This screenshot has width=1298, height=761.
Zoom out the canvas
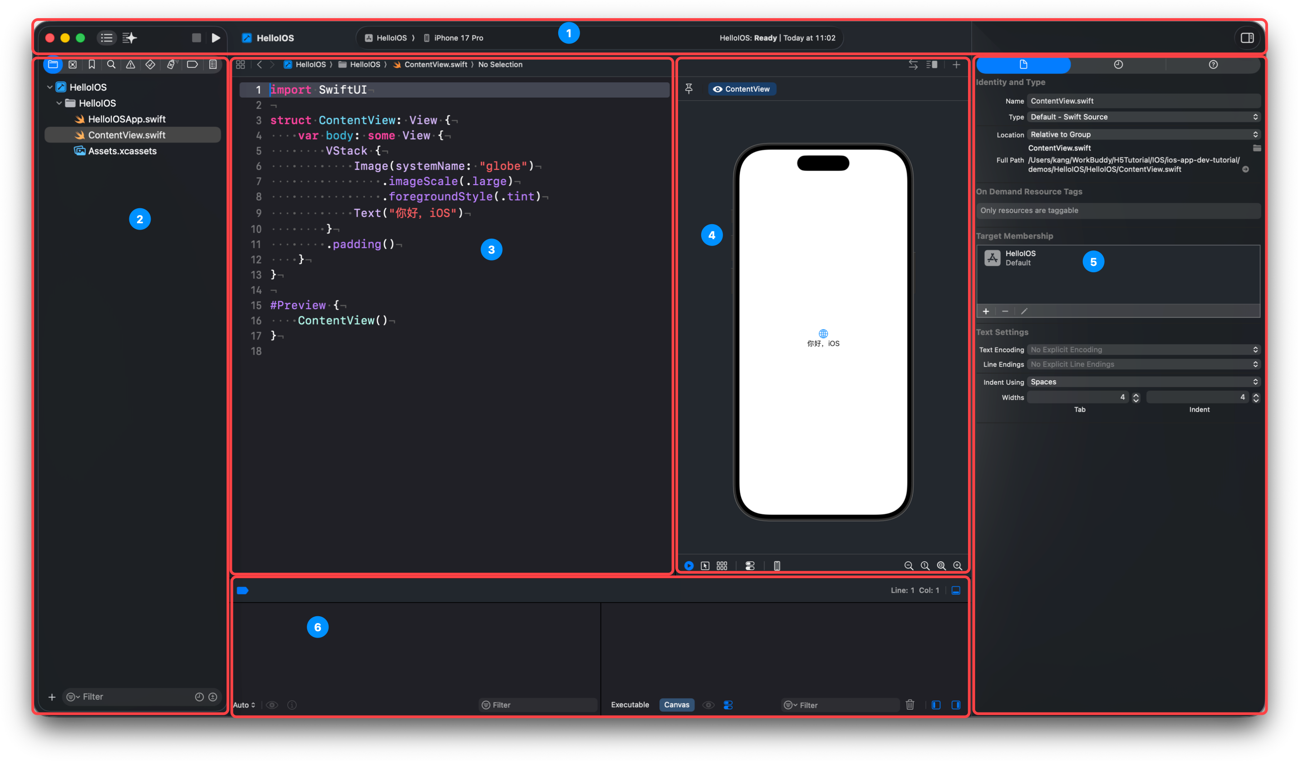[x=909, y=565]
